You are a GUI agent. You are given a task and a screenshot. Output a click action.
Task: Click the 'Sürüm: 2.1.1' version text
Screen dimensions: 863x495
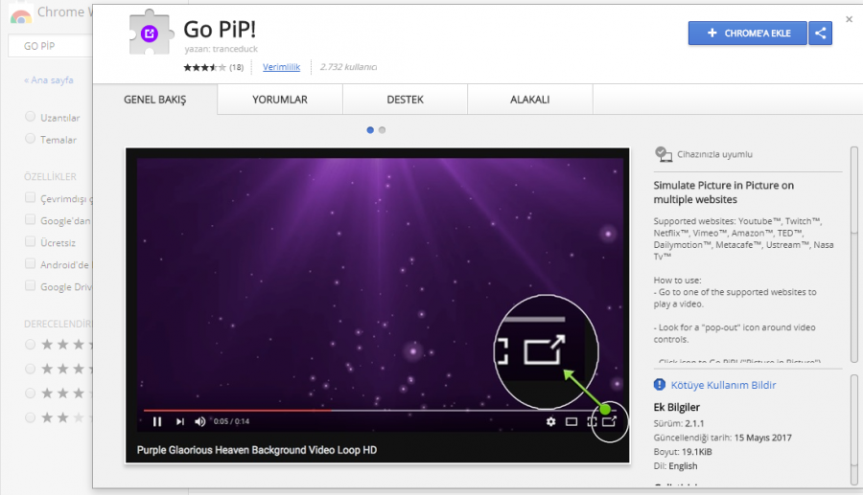pos(679,423)
